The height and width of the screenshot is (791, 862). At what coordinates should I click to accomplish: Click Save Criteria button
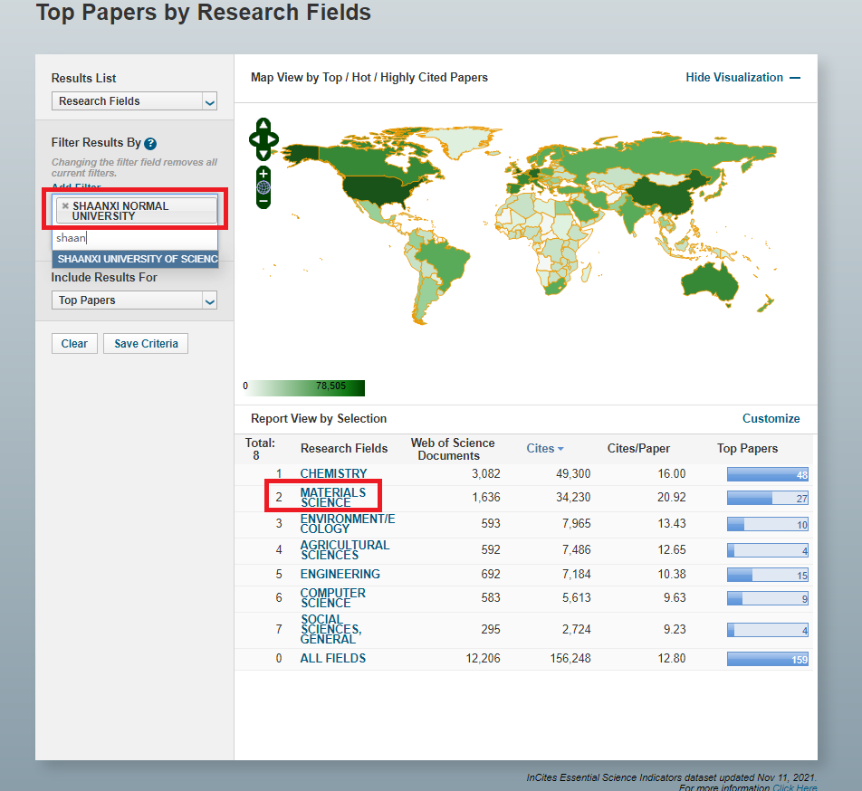(x=146, y=344)
